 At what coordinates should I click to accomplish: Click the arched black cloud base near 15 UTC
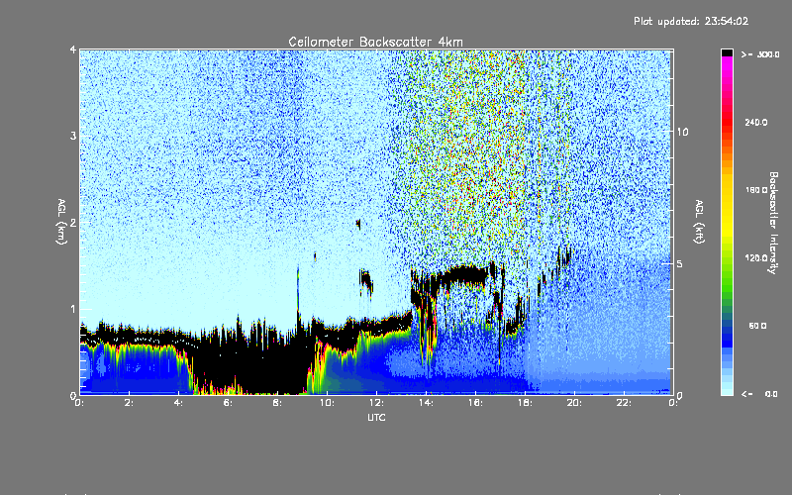pos(462,275)
